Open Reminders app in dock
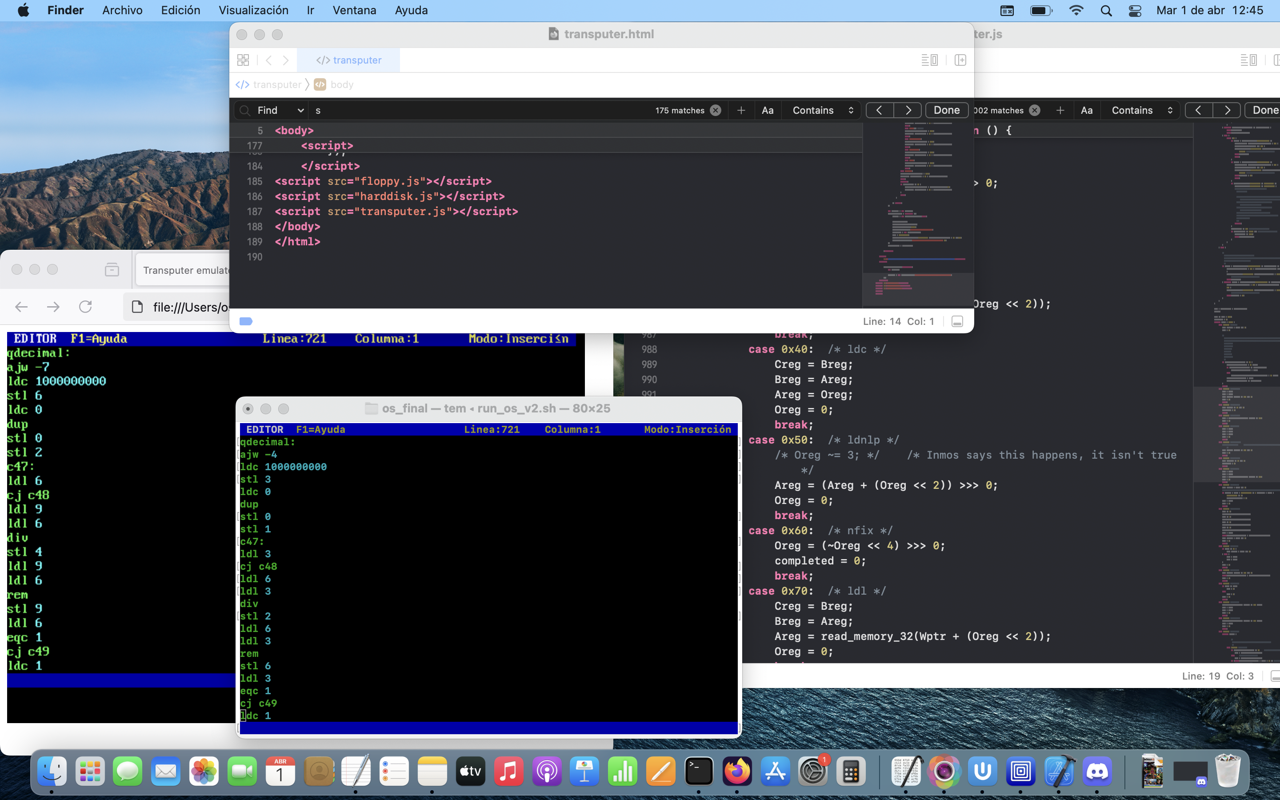This screenshot has height=800, width=1280. point(395,772)
